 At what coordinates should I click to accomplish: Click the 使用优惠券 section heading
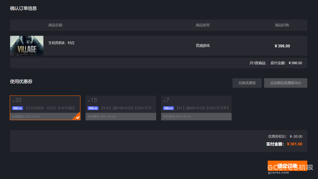[x=21, y=82]
